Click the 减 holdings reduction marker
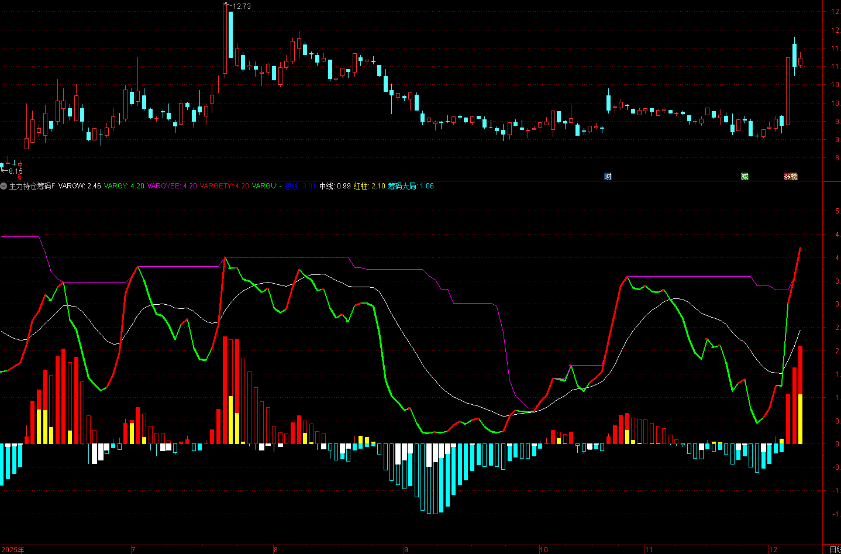The image size is (841, 554). [x=745, y=177]
